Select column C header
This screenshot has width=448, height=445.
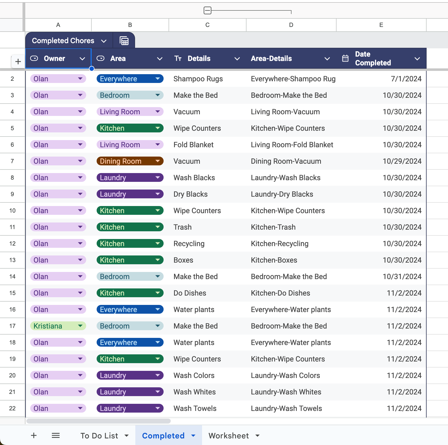coord(207,25)
